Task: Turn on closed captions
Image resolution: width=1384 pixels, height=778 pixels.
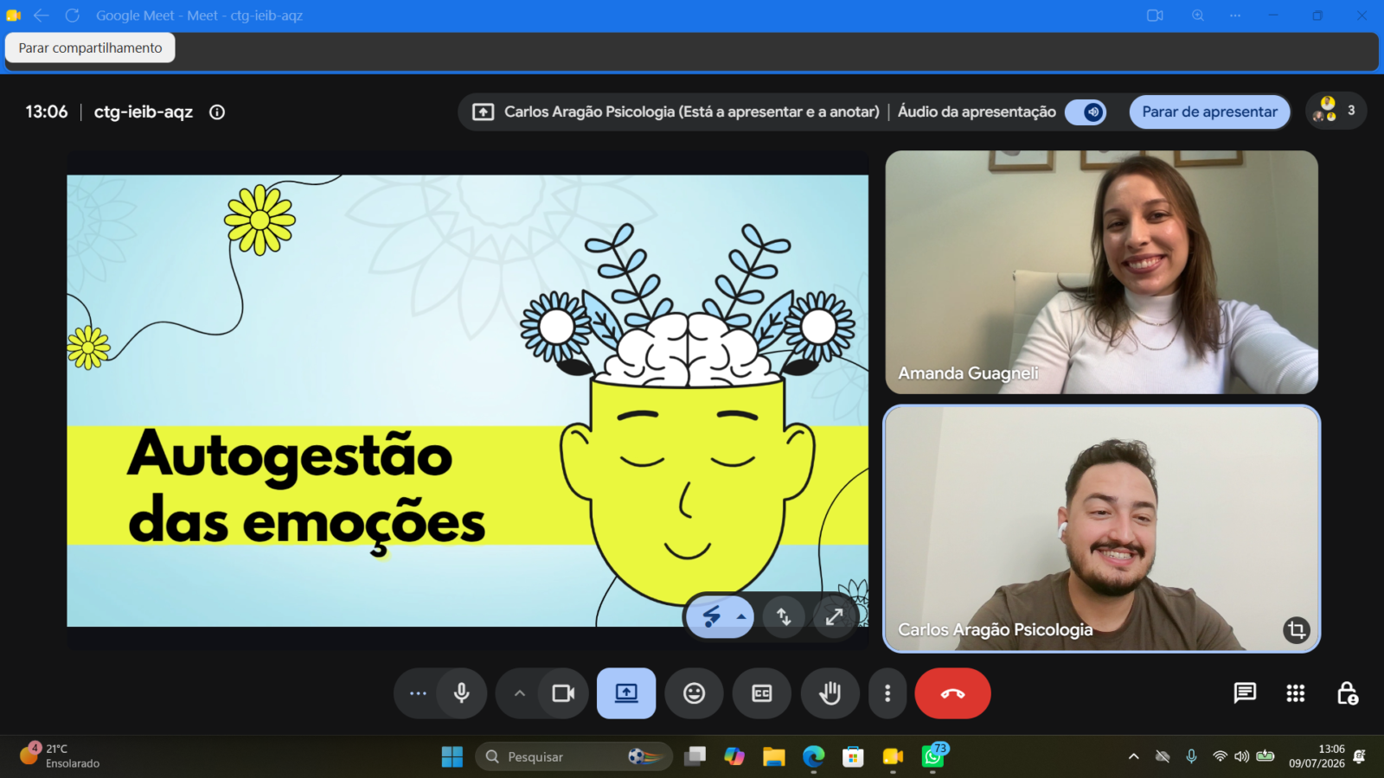Action: click(761, 693)
